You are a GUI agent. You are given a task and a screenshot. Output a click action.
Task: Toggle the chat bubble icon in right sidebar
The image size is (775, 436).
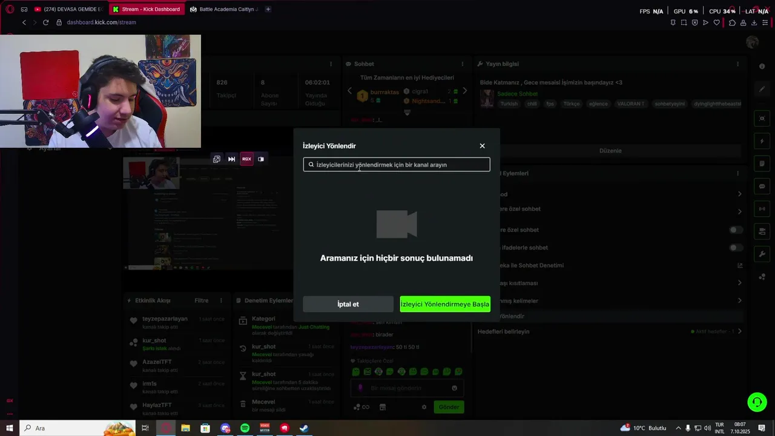click(x=762, y=186)
